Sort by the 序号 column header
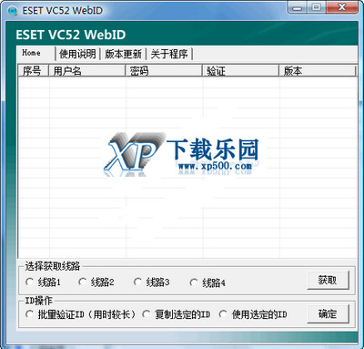The height and width of the screenshot is (349, 364). coord(34,71)
